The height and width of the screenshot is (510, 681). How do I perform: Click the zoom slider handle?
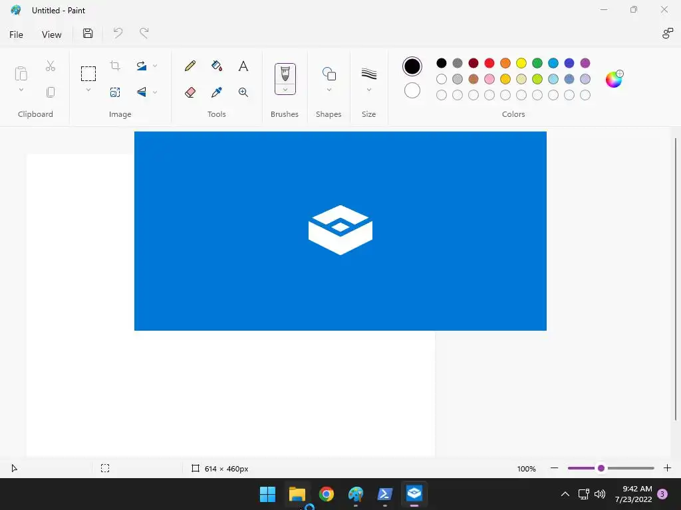point(601,468)
